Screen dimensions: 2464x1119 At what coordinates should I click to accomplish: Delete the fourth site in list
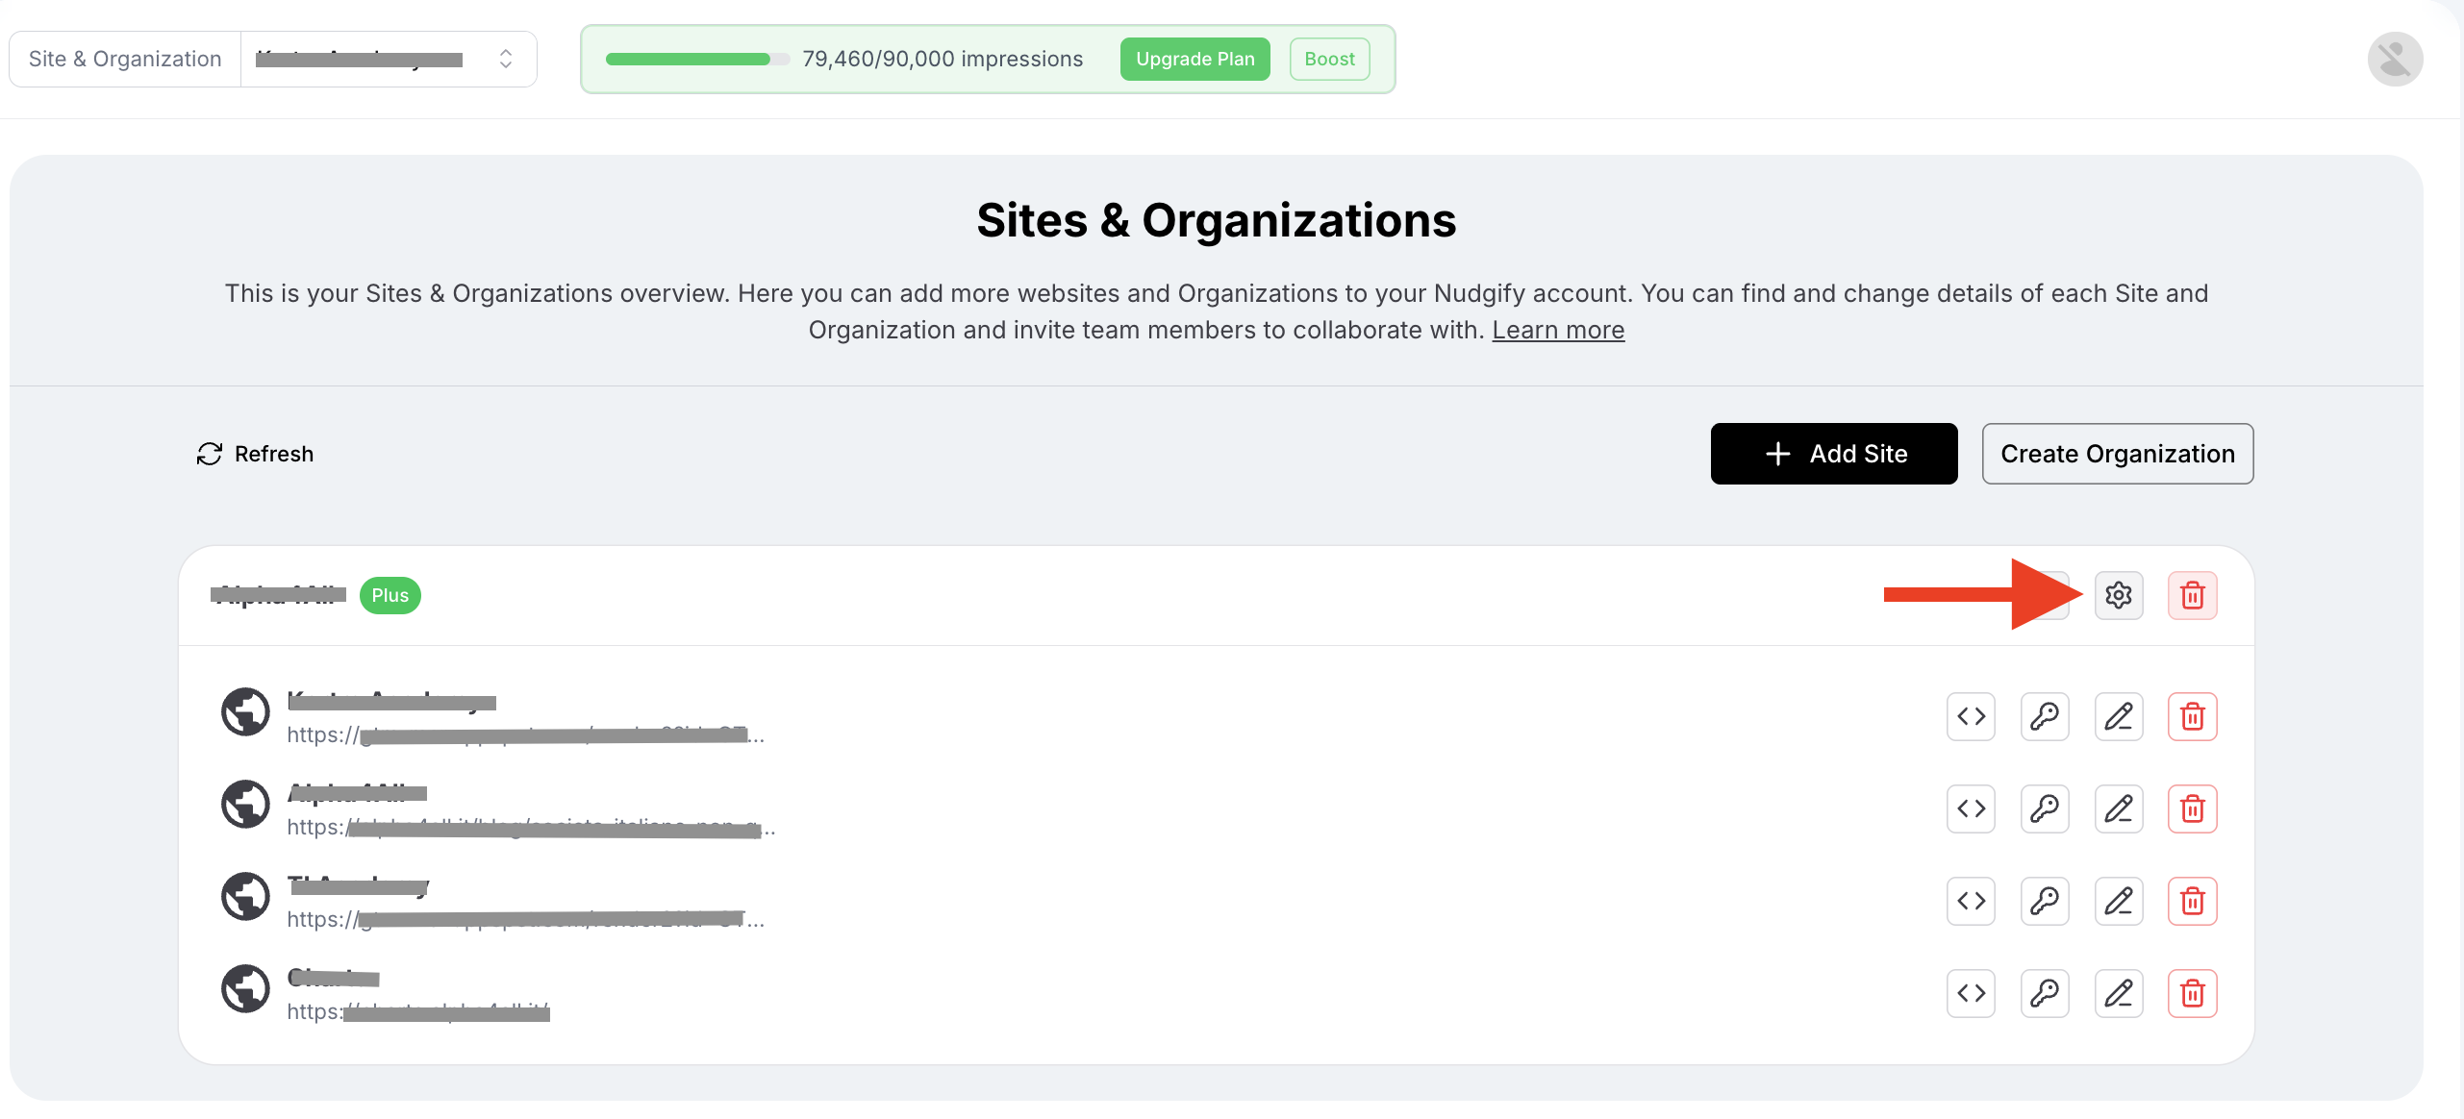2192,993
